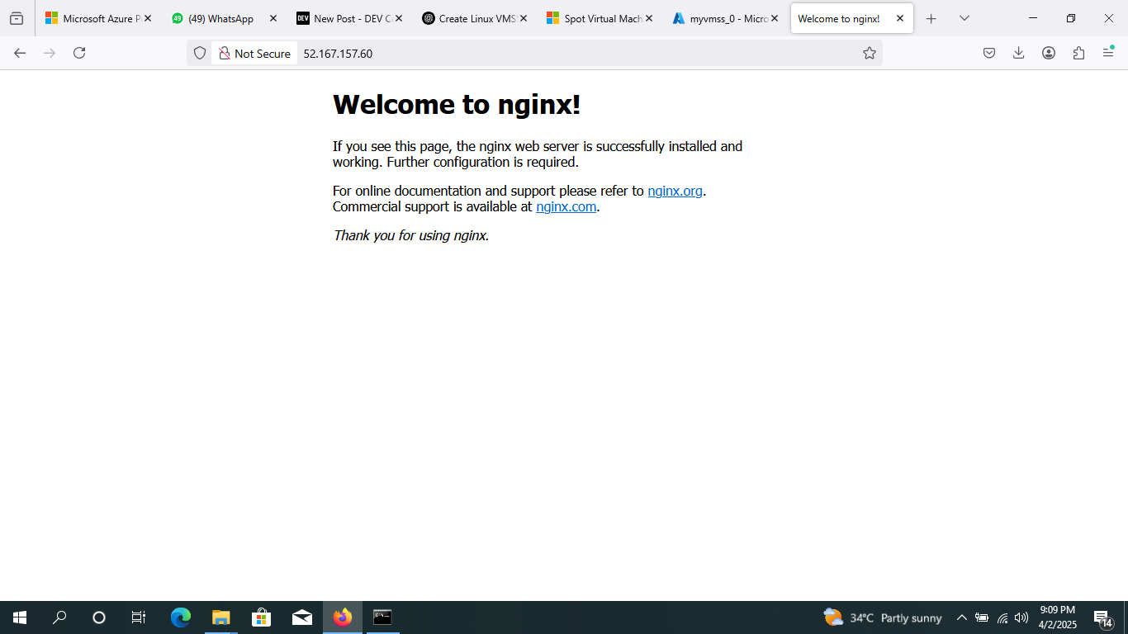Screen dimensions: 1128x634
Task: Save page to Pocket icon
Action: pyautogui.click(x=989, y=53)
